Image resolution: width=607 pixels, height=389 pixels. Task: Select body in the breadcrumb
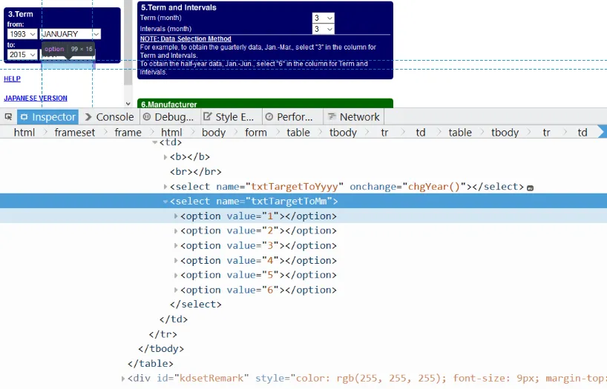coord(214,133)
